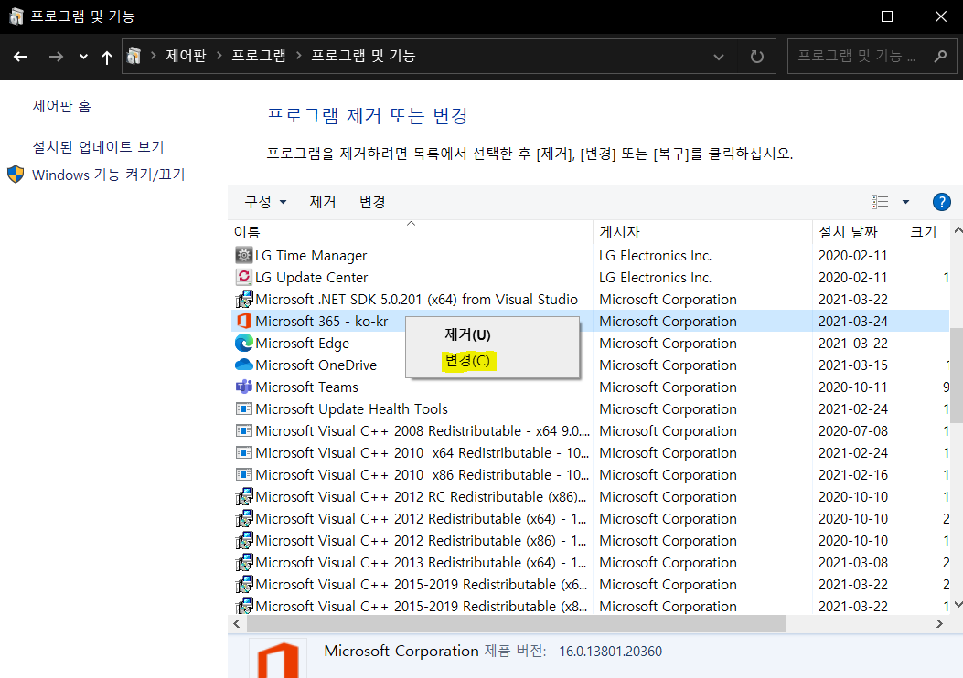Go up one level with up arrow

(x=107, y=57)
